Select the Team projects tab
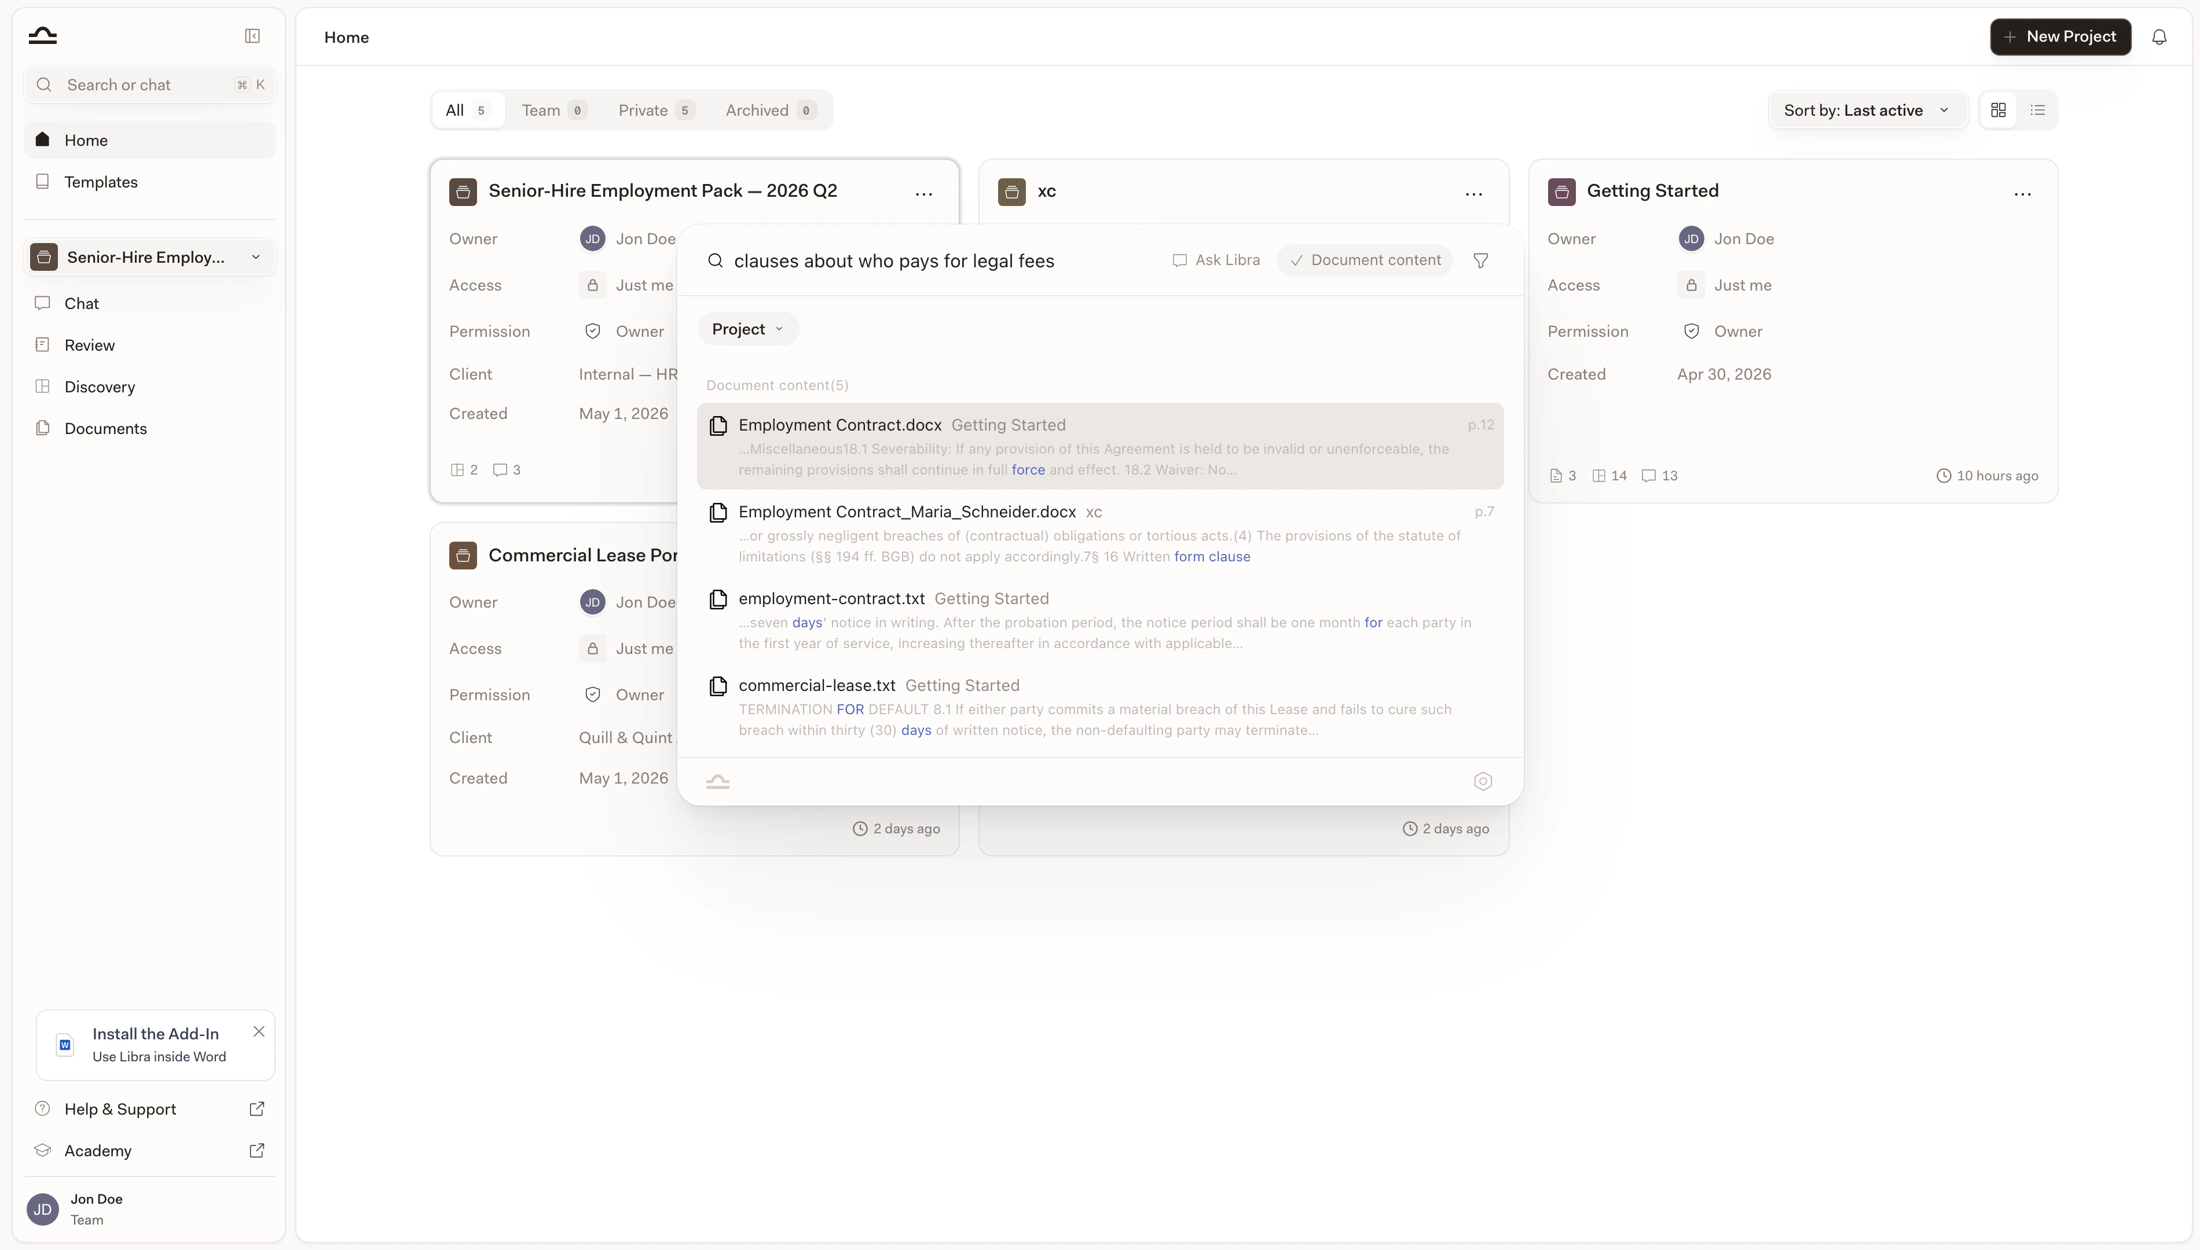 pos(554,110)
